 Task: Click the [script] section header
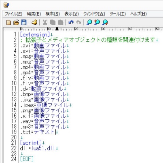pos(31,143)
